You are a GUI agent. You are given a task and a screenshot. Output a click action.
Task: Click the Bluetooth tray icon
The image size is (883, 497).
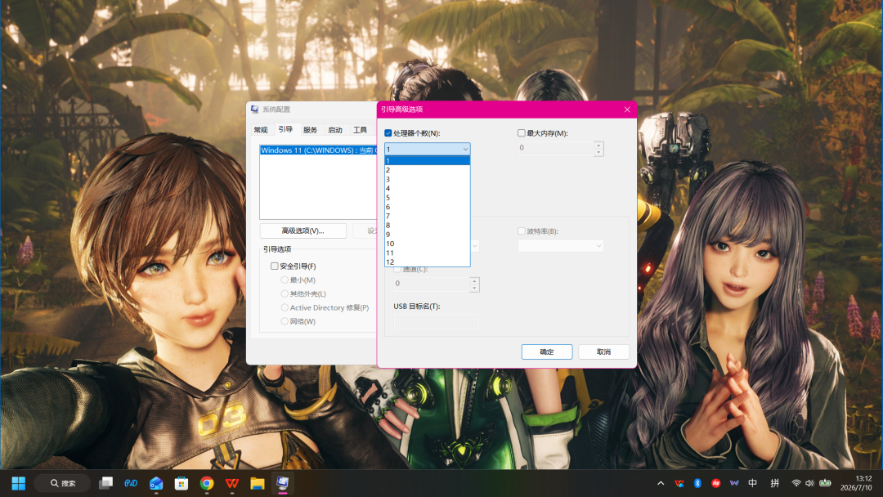[x=697, y=483]
